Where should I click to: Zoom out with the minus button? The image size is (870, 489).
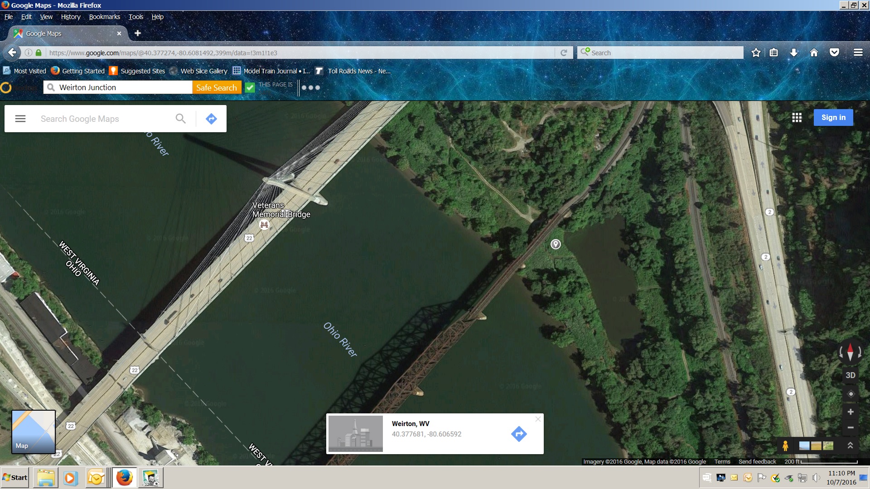click(851, 427)
